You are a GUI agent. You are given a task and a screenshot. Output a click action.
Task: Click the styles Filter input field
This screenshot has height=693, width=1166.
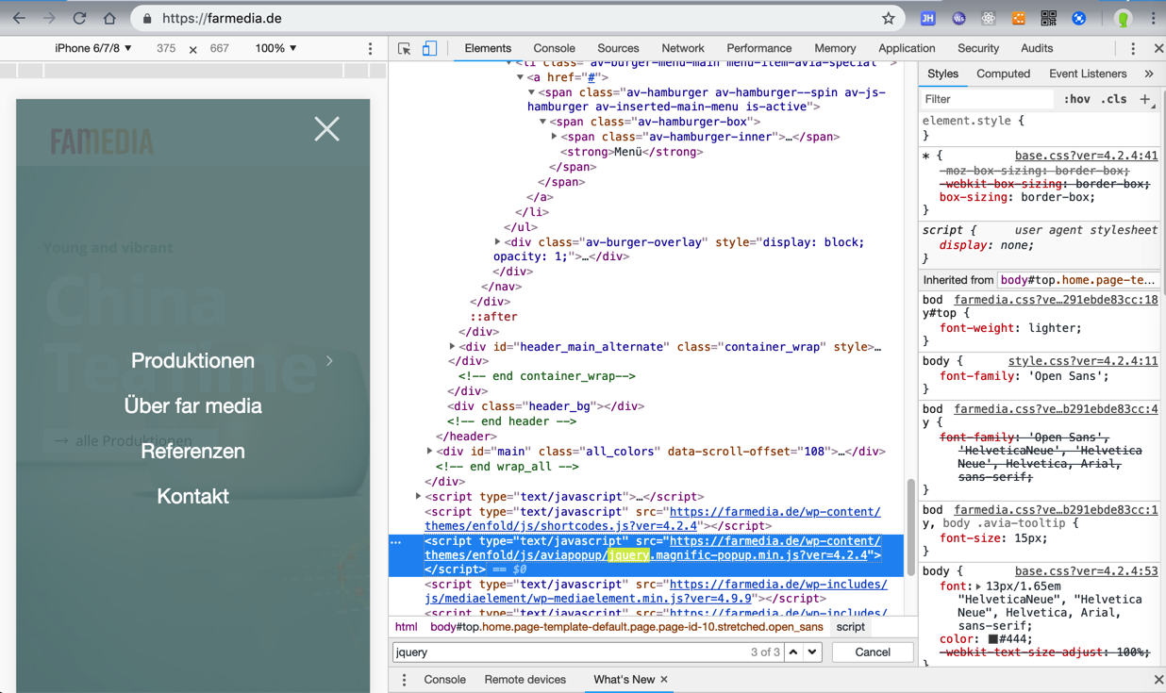click(986, 99)
